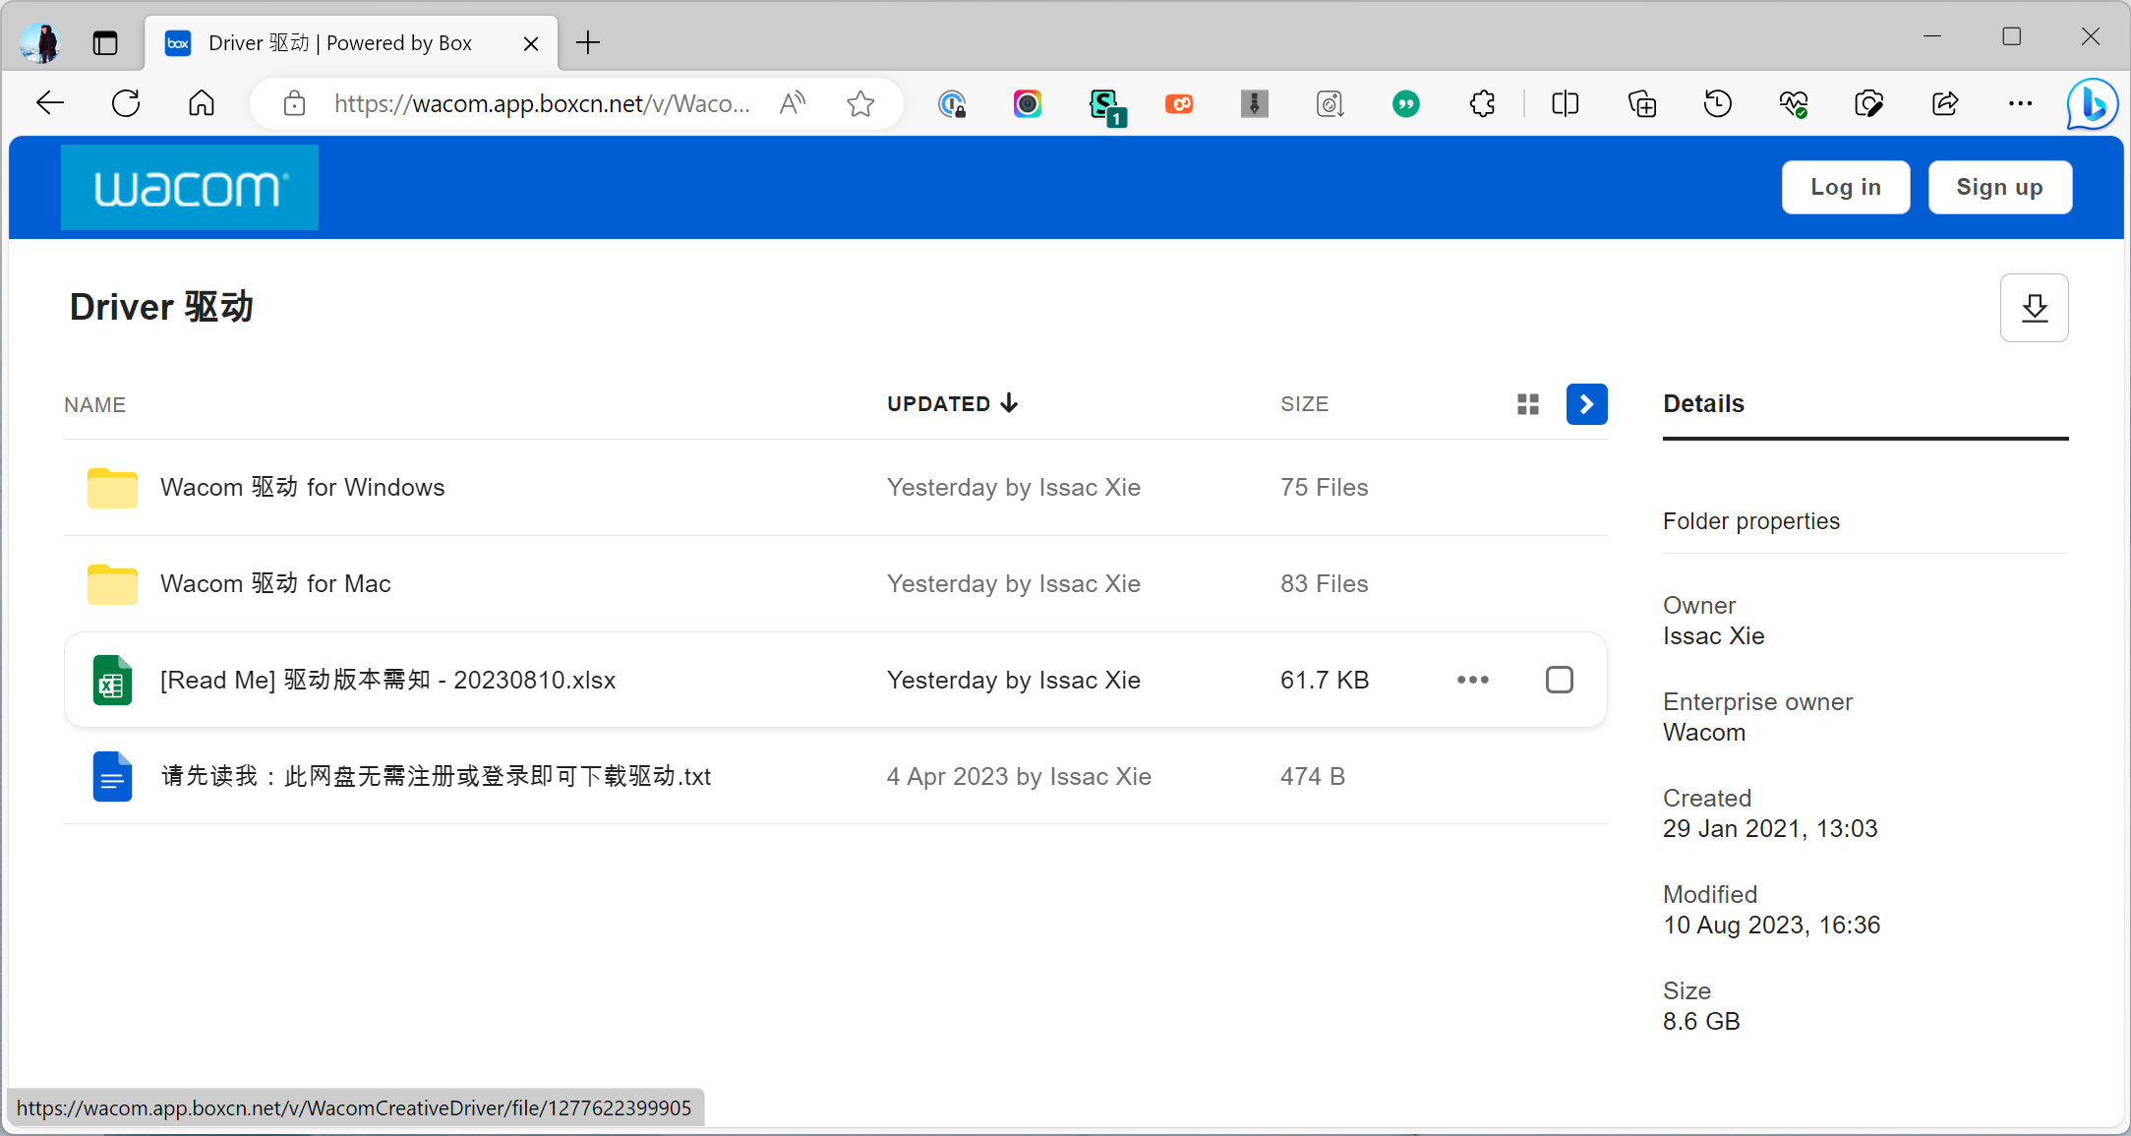The width and height of the screenshot is (2131, 1136).
Task: Click the orange extension icon
Action: (x=1179, y=103)
